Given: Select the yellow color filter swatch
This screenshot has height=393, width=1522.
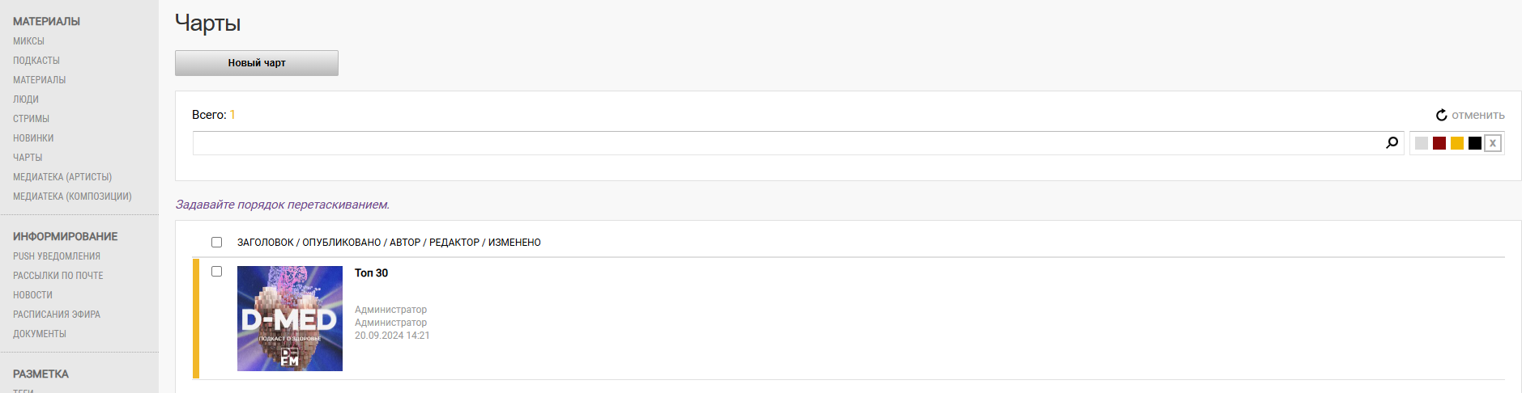Looking at the screenshot, I should [1457, 143].
